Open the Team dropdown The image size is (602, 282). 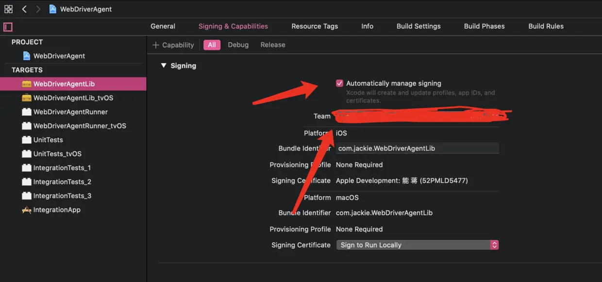(x=418, y=116)
